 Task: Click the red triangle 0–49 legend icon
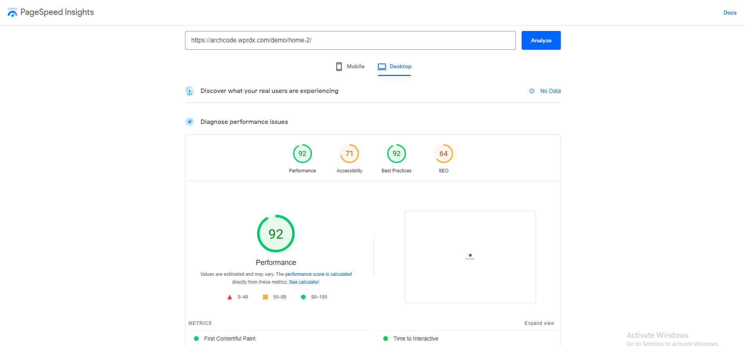[230, 297]
